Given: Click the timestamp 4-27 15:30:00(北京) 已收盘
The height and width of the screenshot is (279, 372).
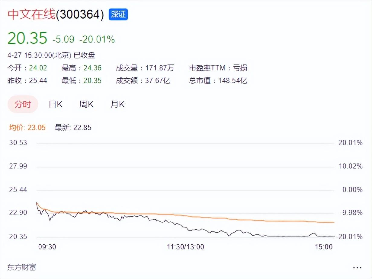Looking at the screenshot, I should 51,55.
